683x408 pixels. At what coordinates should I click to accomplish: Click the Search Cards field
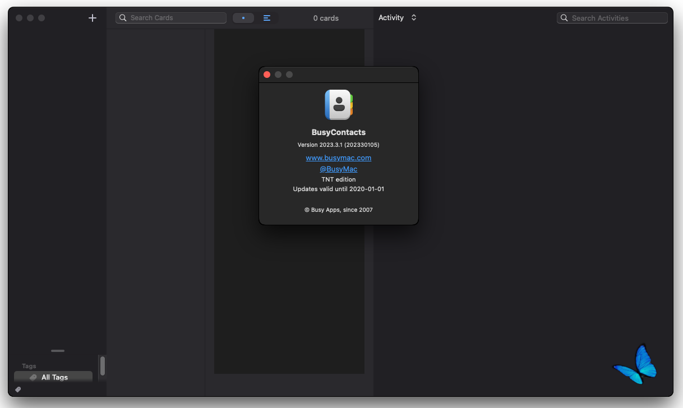pyautogui.click(x=171, y=18)
